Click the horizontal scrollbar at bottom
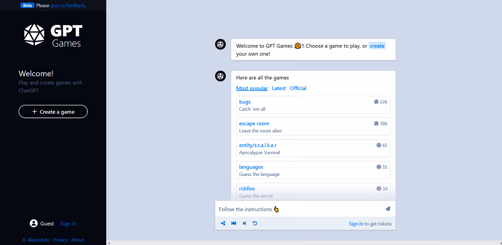The height and width of the screenshot is (245, 502). pos(304,243)
